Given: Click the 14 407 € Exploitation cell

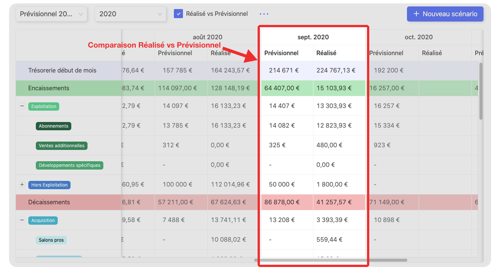Looking at the screenshot, I should (287, 106).
